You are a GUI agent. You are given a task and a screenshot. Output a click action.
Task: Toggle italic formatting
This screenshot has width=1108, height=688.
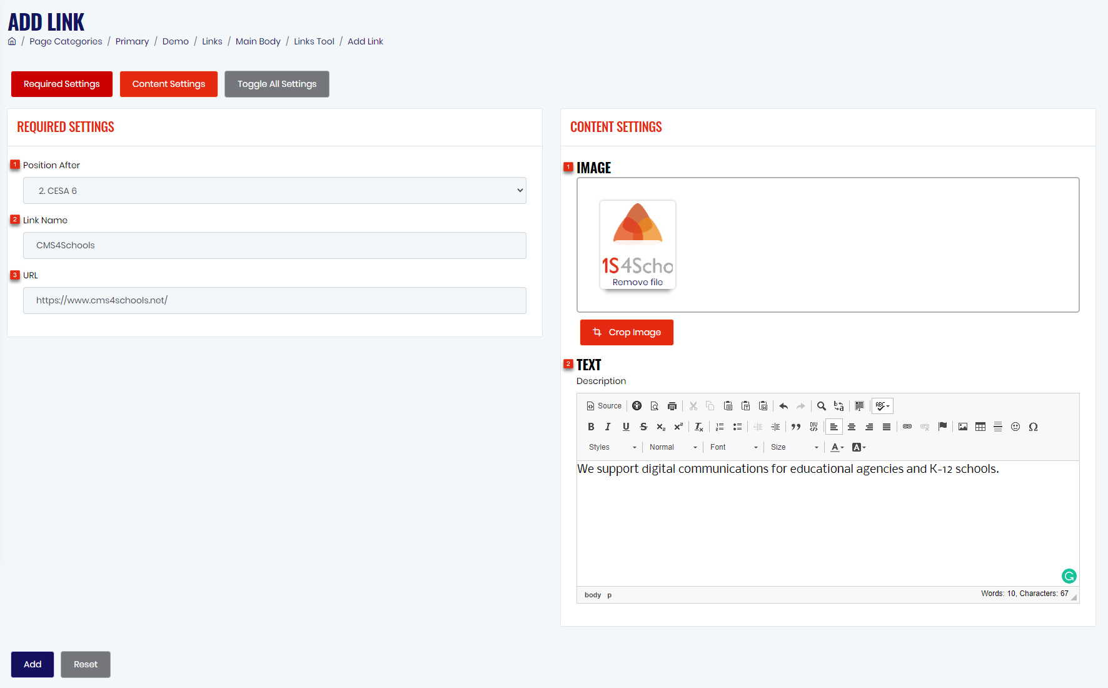tap(608, 427)
